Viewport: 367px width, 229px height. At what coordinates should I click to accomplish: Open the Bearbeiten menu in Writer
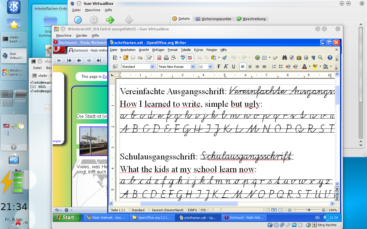click(128, 50)
